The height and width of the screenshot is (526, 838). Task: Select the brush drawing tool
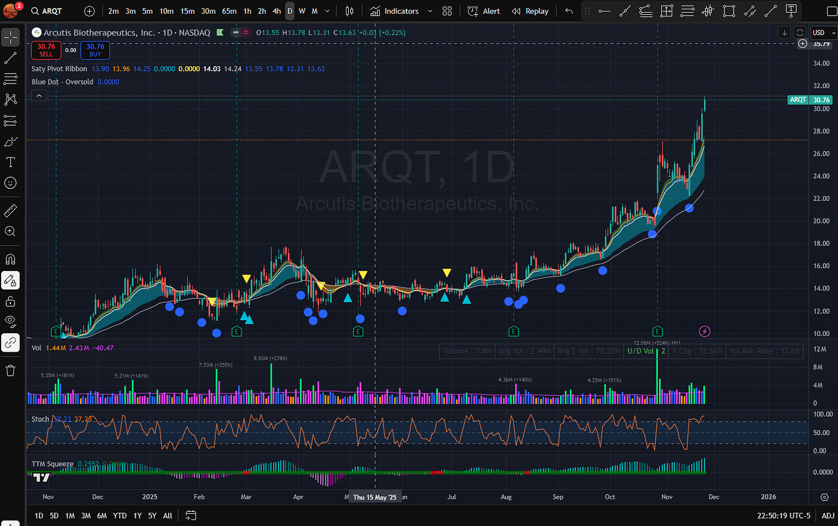[10, 142]
